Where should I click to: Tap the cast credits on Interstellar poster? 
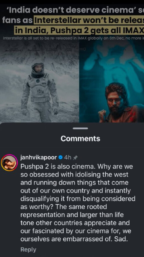[39, 50]
